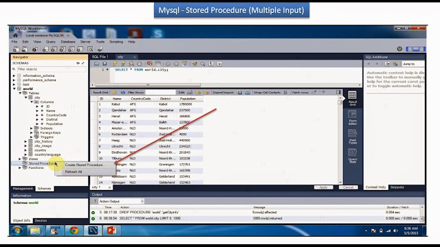Toggle the right sidebar panel button top-right

(422, 49)
